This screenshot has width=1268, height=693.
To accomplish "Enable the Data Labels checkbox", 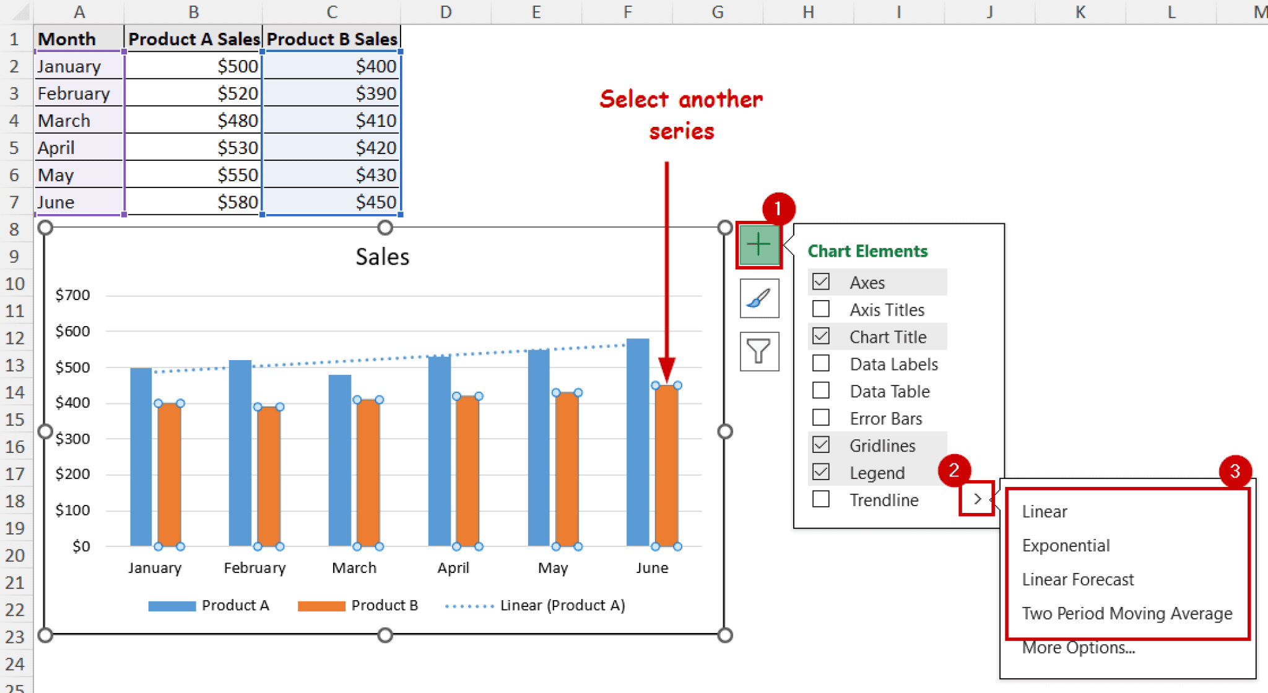I will [821, 364].
